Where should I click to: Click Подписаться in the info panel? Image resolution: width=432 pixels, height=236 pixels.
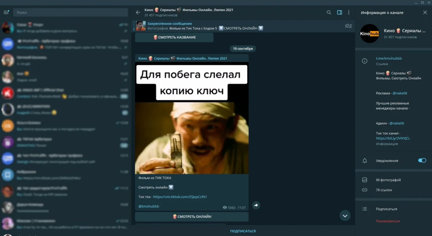click(386, 209)
